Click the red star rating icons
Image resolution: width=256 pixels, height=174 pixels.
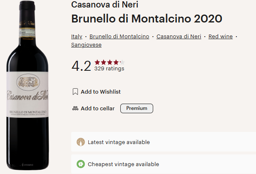tap(109, 62)
